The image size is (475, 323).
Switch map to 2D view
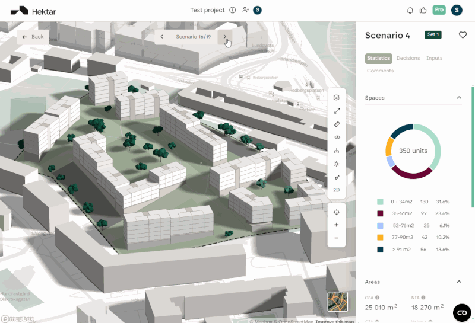(x=337, y=190)
